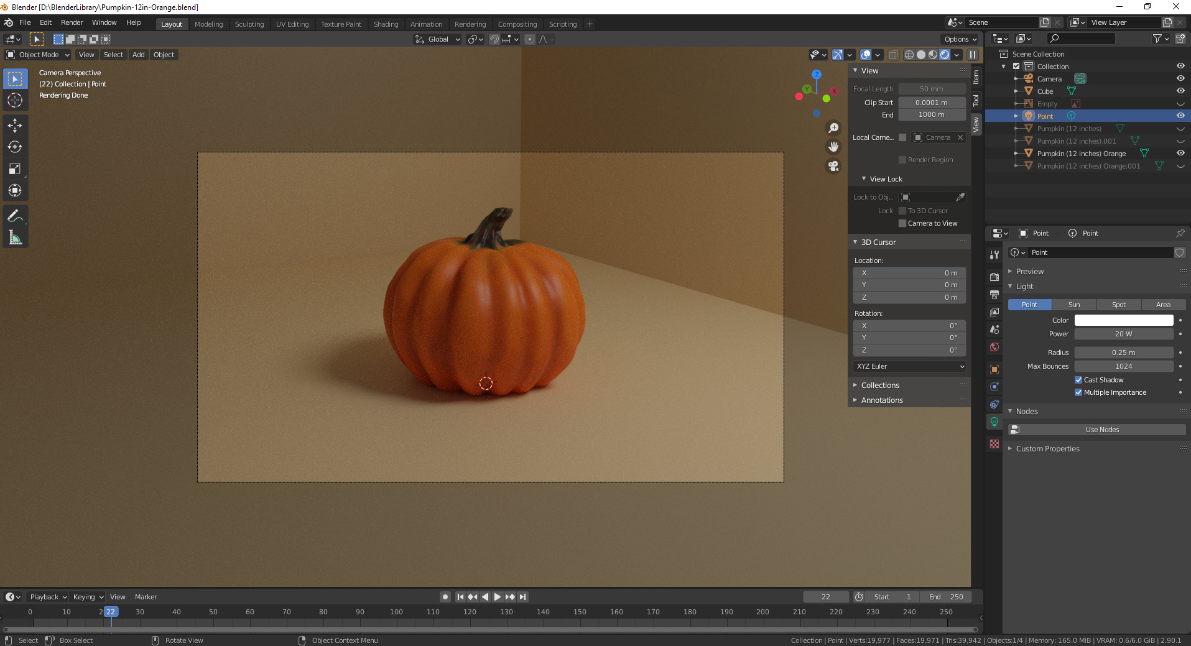Expand the Custom Properties panel
The width and height of the screenshot is (1191, 646).
[1047, 449]
